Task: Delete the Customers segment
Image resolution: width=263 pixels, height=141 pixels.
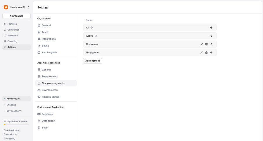Action: [x=207, y=44]
